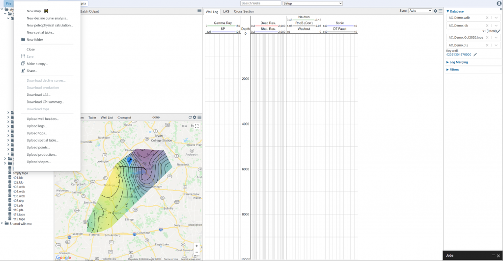503x261 pixels.
Task: Open the user account icon
Action: coord(499,3)
